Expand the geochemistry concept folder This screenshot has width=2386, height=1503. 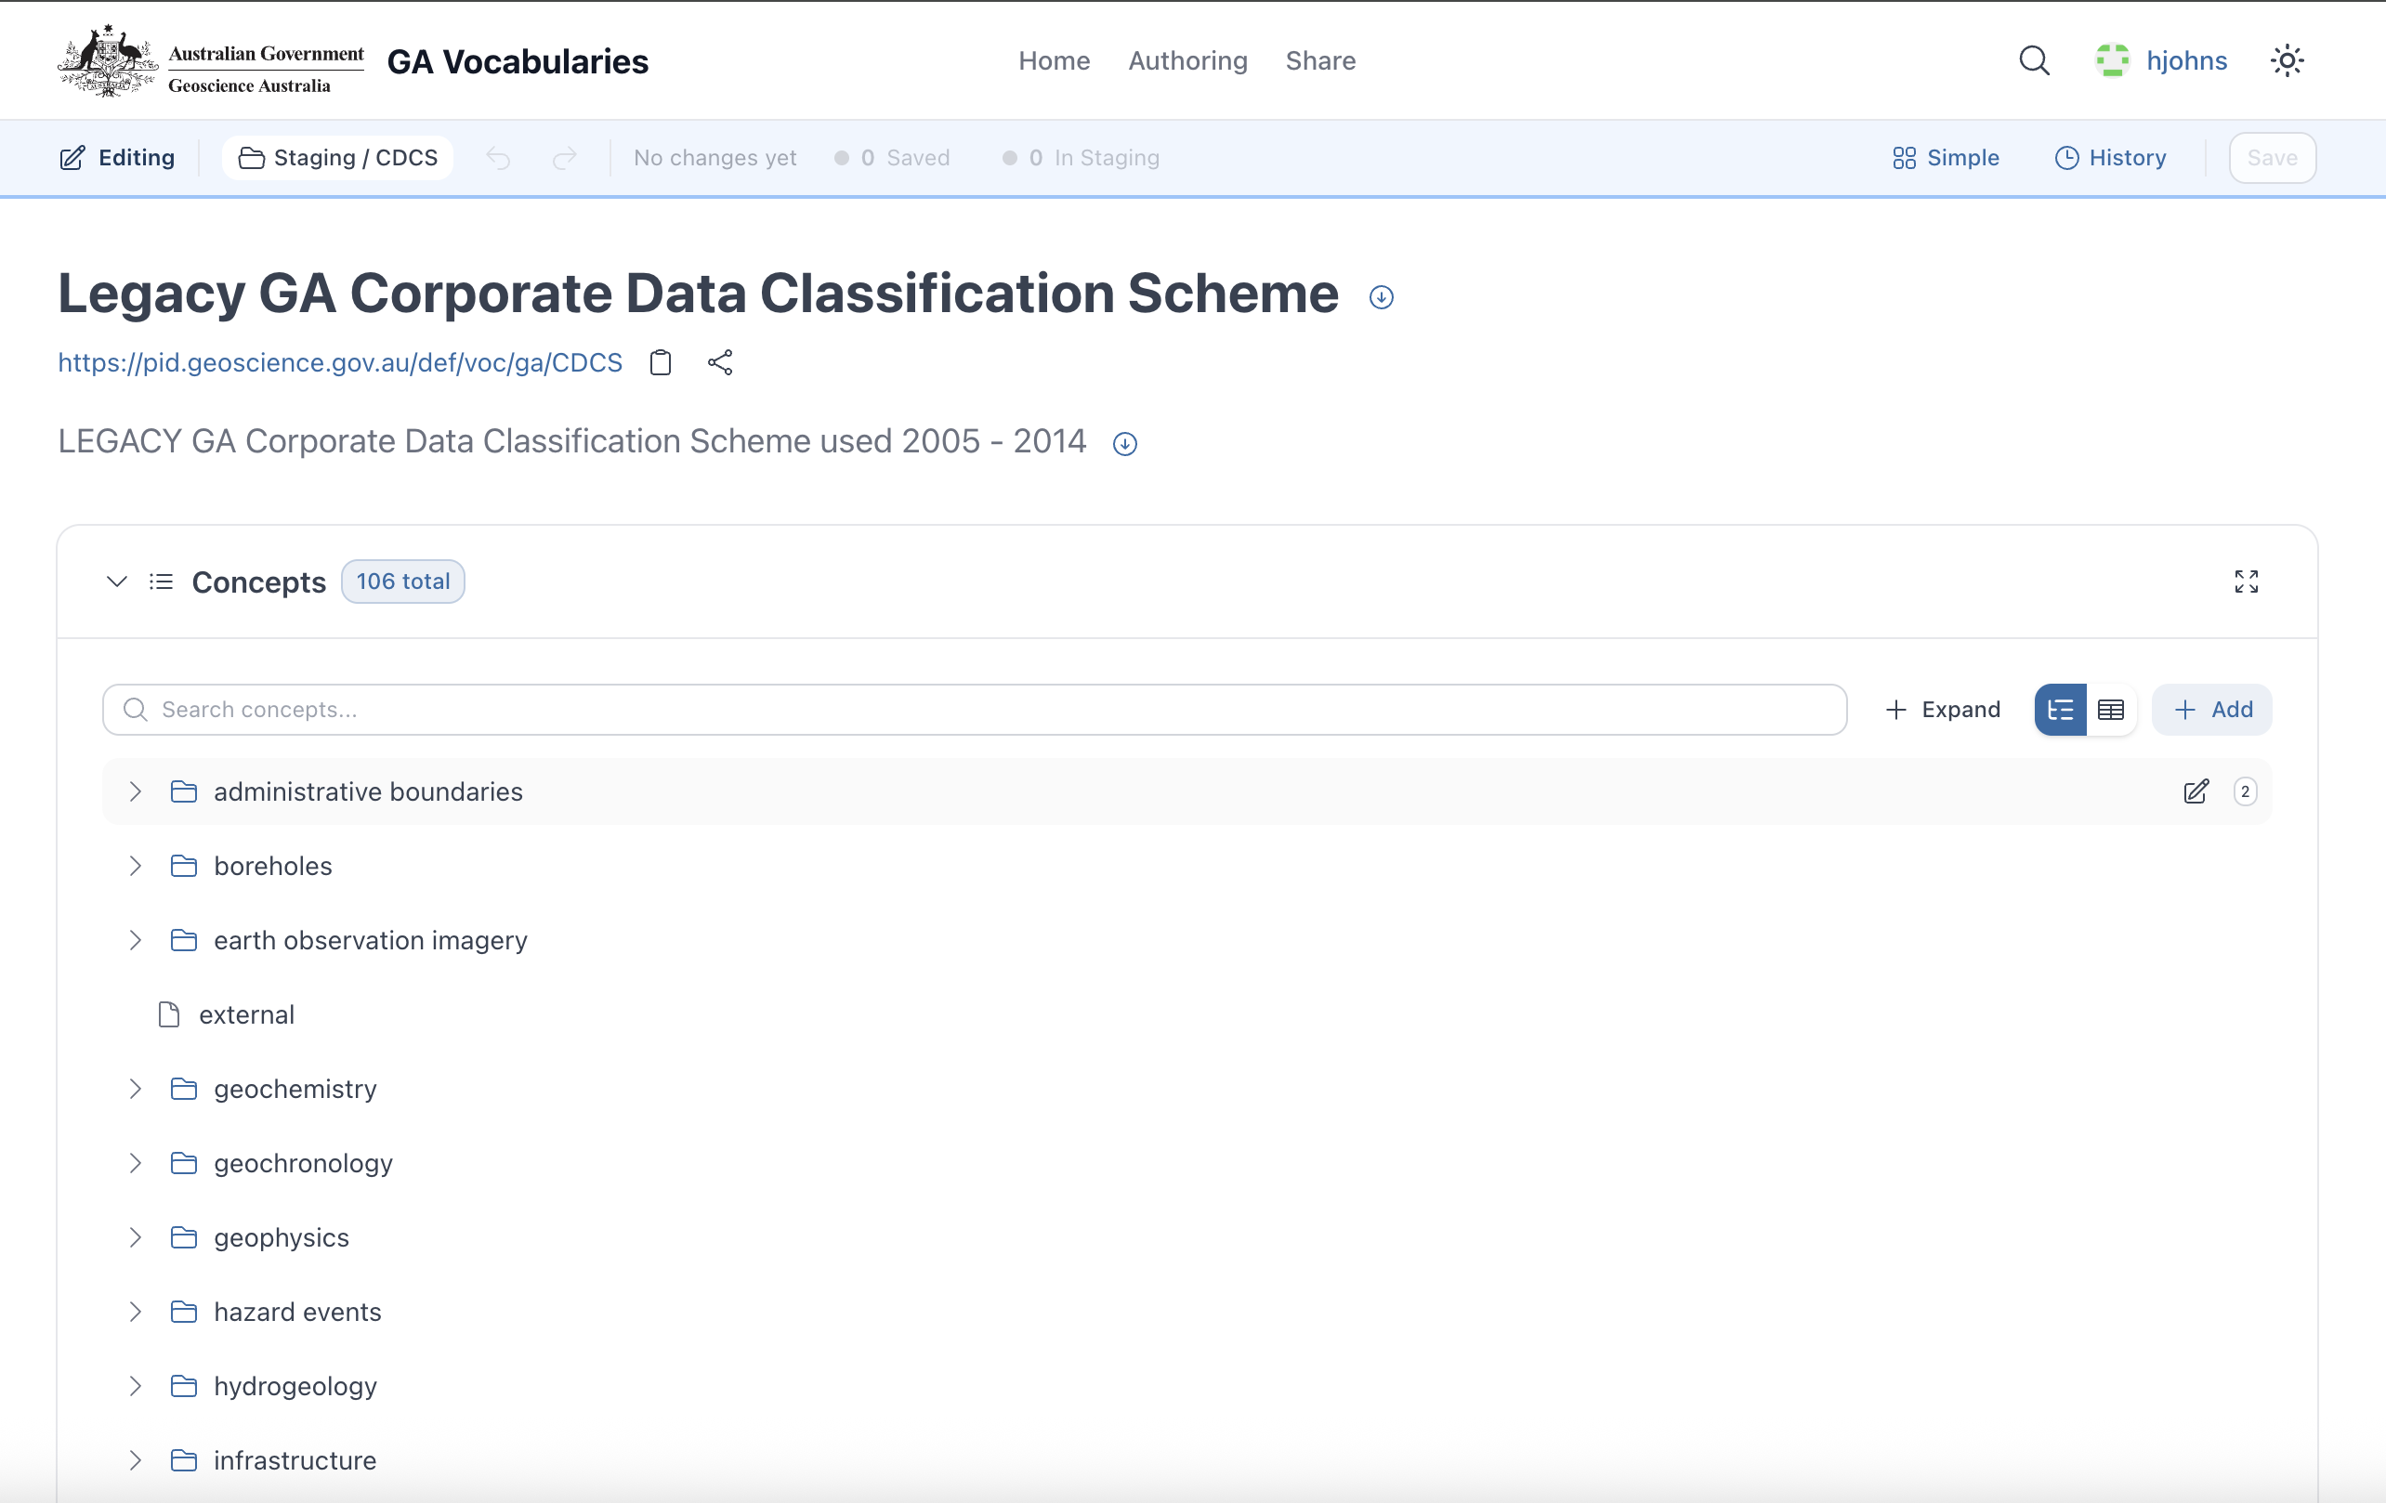click(x=136, y=1089)
